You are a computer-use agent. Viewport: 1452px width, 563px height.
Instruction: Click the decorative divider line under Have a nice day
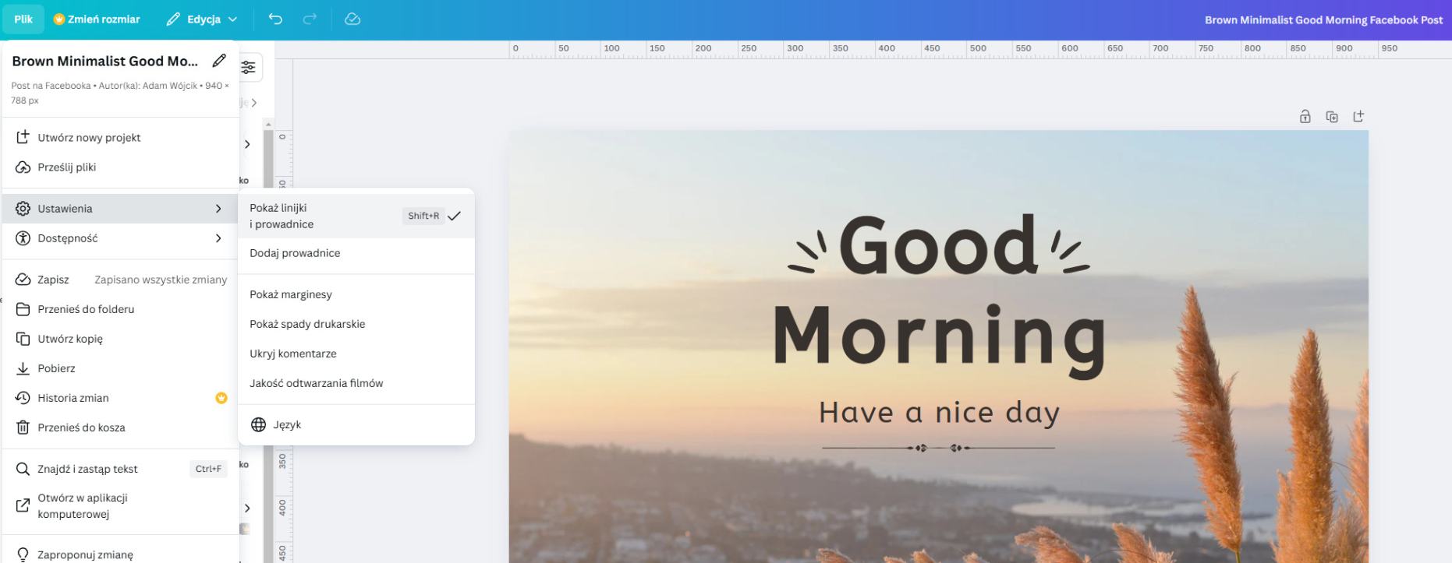pyautogui.click(x=938, y=448)
